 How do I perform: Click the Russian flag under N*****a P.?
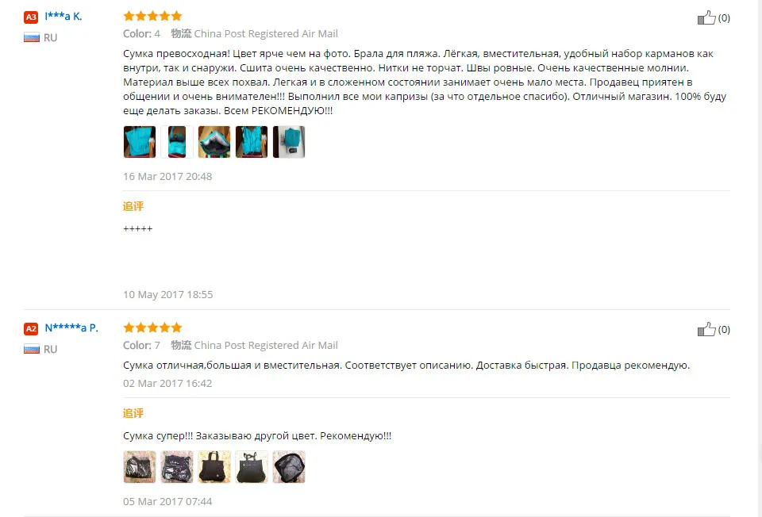click(x=32, y=349)
